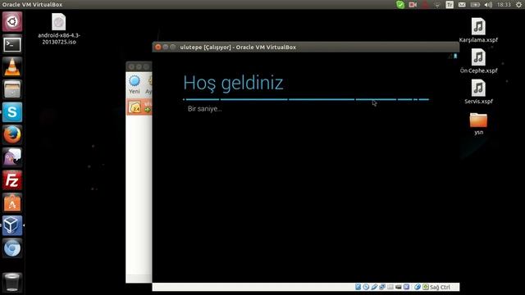The image size is (525, 295).
Task: Select the android-x86-4.3 iso file on desktop
Action: (x=59, y=29)
